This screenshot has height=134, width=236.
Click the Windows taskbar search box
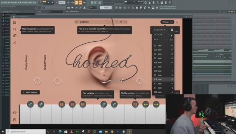click(25, 131)
